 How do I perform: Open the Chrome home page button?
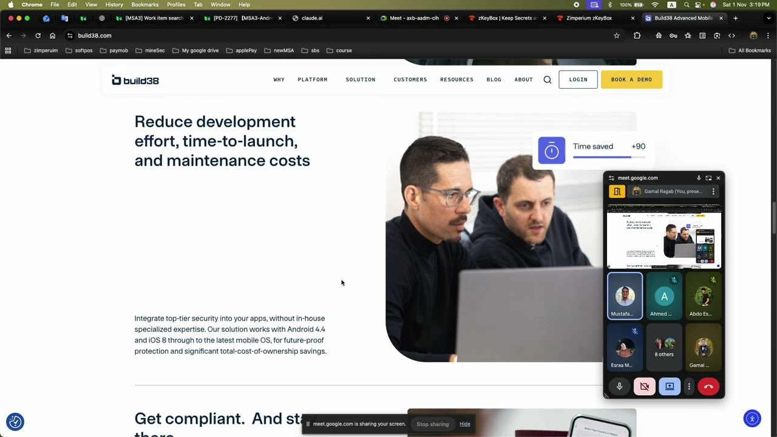(52, 36)
